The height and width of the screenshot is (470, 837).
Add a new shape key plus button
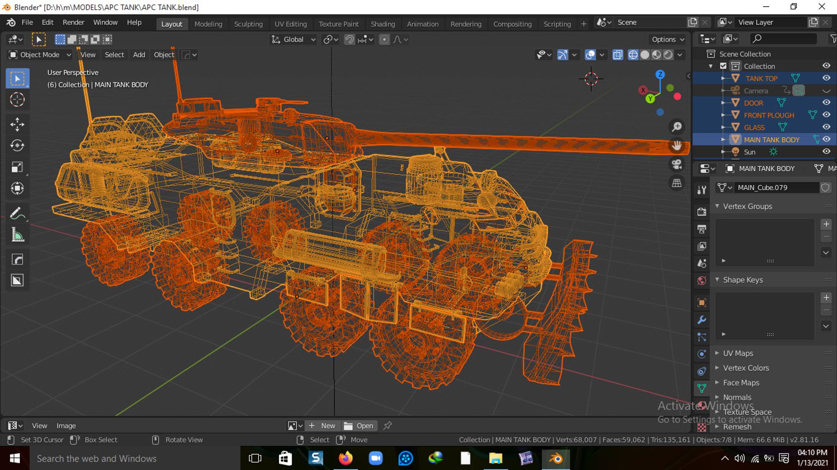pyautogui.click(x=826, y=298)
